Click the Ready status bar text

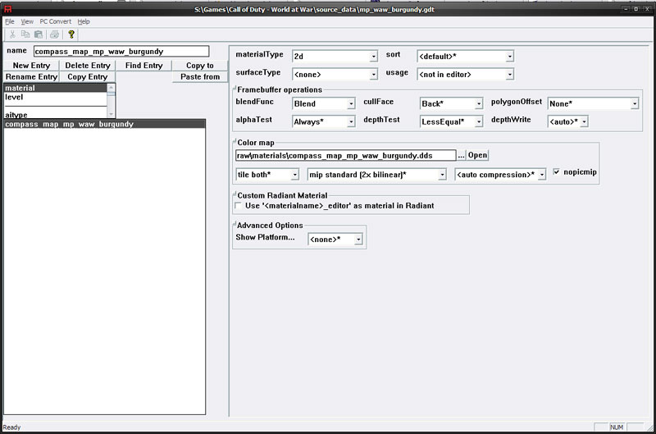pos(11,427)
